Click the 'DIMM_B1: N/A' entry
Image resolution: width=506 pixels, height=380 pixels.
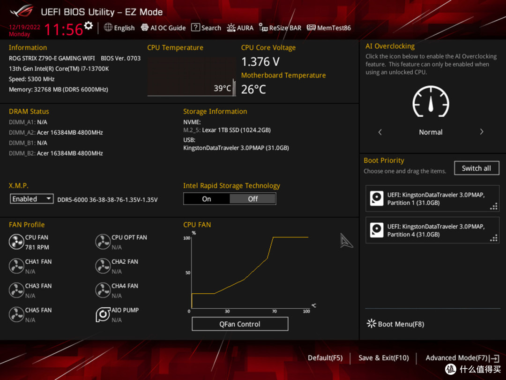click(x=28, y=143)
